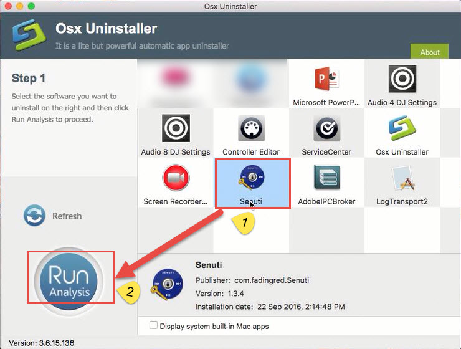Open the About tab
The height and width of the screenshot is (349, 461).
(x=429, y=52)
